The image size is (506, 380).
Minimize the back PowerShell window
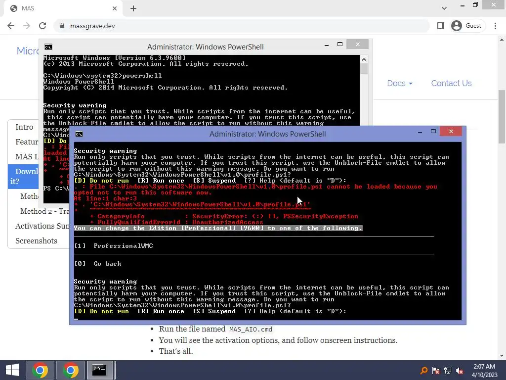pyautogui.click(x=327, y=45)
